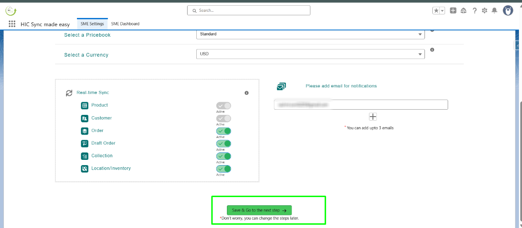Viewport: 522px width, 228px height.
Task: Open the Favorites star icon
Action: (436, 10)
